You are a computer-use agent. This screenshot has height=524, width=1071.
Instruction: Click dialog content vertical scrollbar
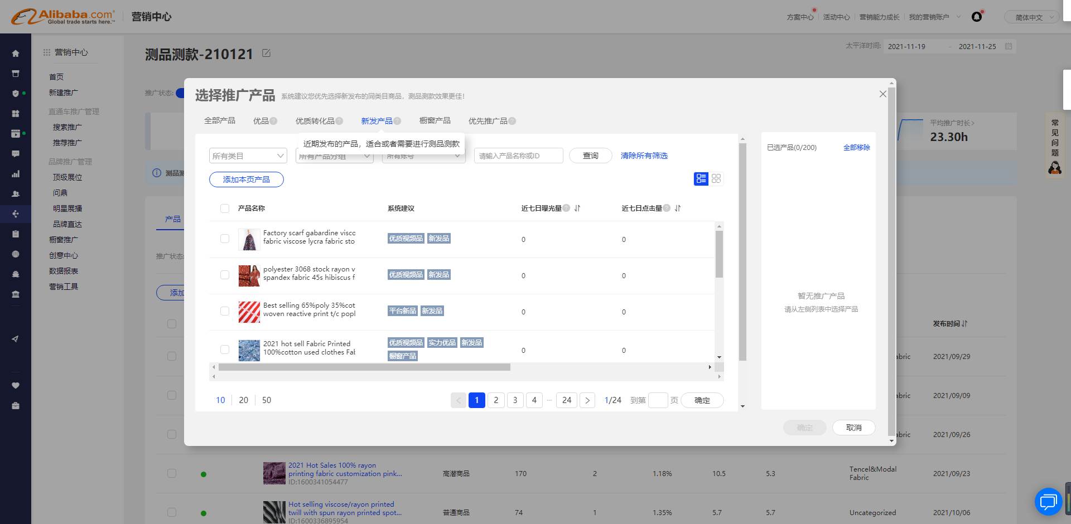tap(742, 251)
